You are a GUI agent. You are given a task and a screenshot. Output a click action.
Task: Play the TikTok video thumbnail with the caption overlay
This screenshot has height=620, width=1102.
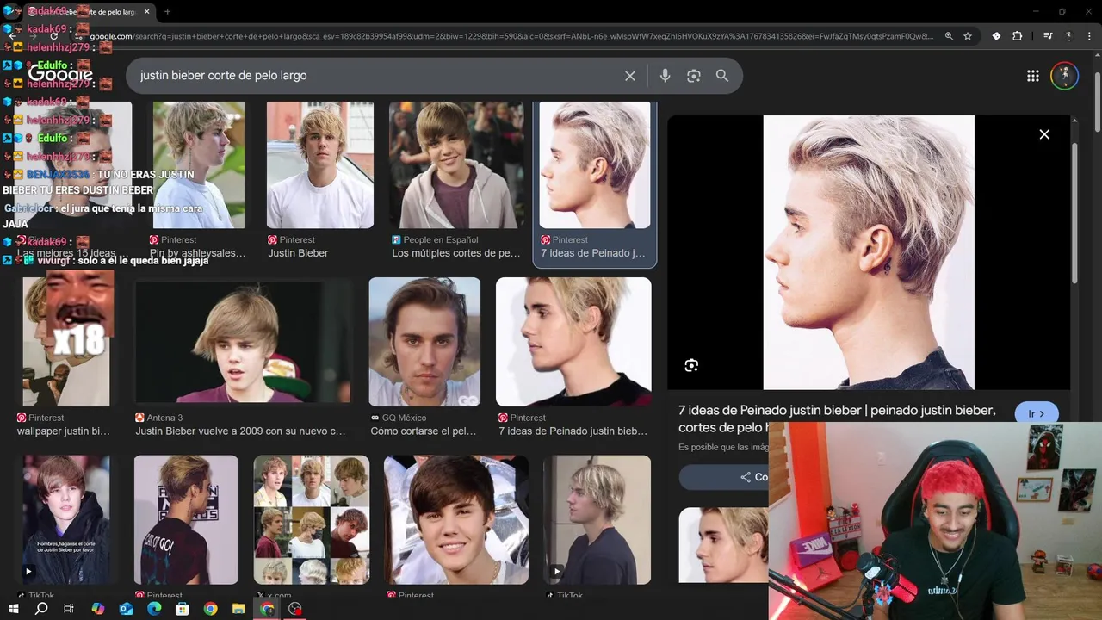coord(66,520)
